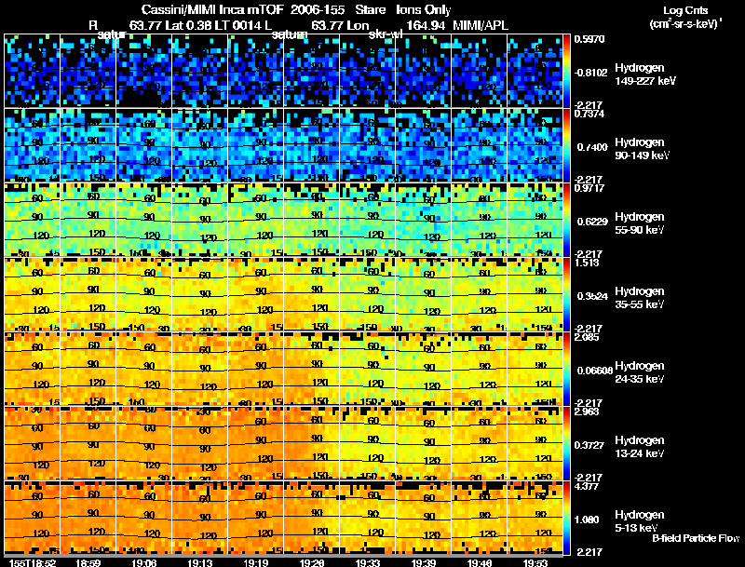The height and width of the screenshot is (567, 745).
Task: Click the 19:39 panel in 24-35 keV row
Action: pos(424,369)
